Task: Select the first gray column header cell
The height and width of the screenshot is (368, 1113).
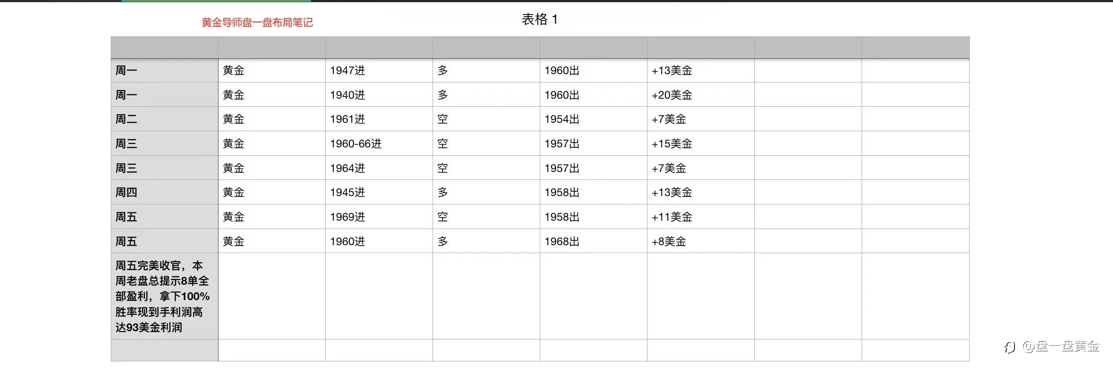Action: [x=164, y=48]
